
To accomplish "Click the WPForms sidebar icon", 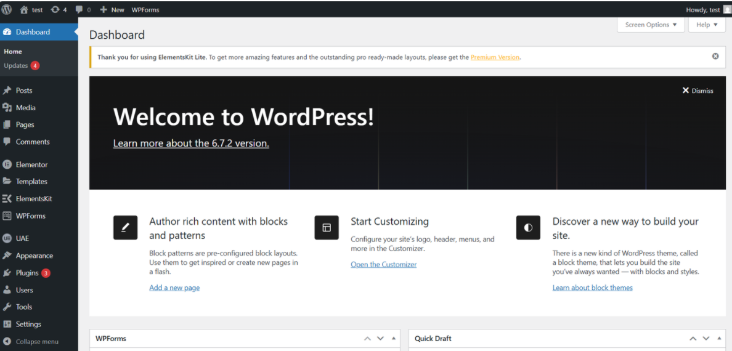I will tap(7, 216).
